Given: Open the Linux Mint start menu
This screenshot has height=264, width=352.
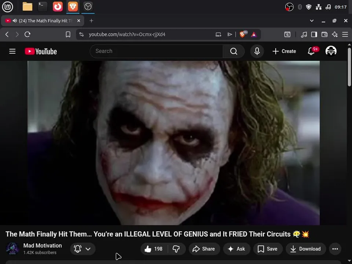Looking at the screenshot, I should [7, 7].
